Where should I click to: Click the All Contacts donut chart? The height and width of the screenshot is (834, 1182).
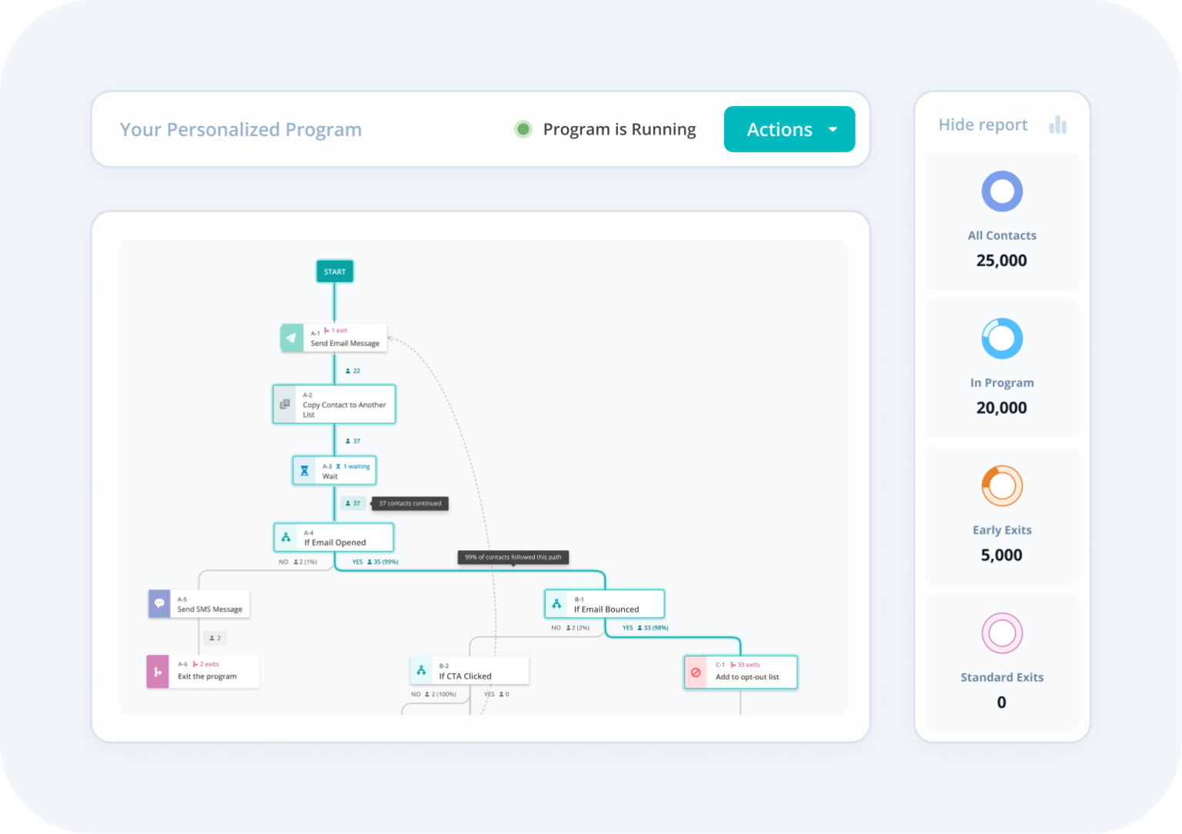click(x=1001, y=190)
